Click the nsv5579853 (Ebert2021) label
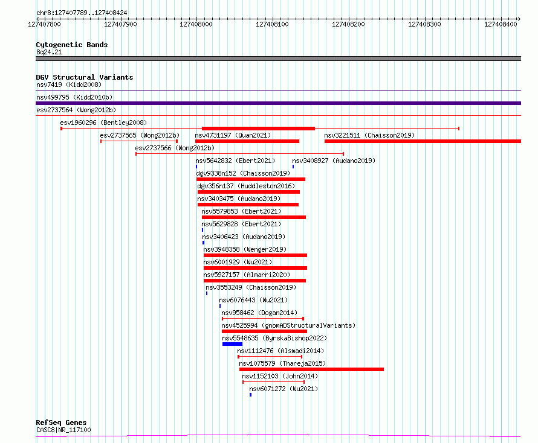Screen dimensions: 538x443 click(241, 211)
